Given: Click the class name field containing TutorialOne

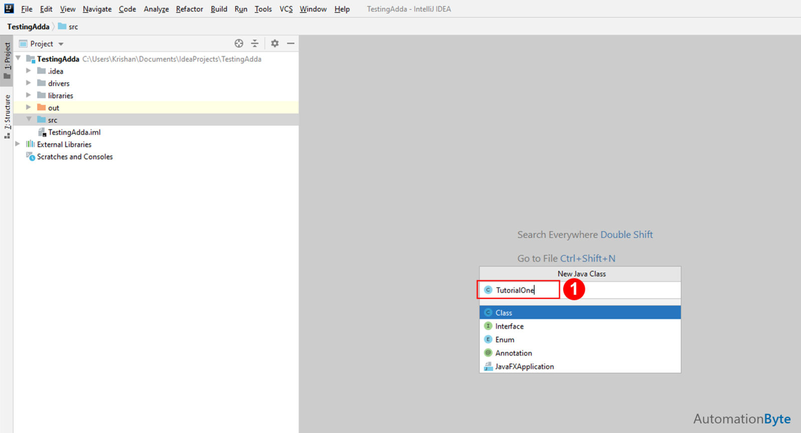Looking at the screenshot, I should point(580,290).
